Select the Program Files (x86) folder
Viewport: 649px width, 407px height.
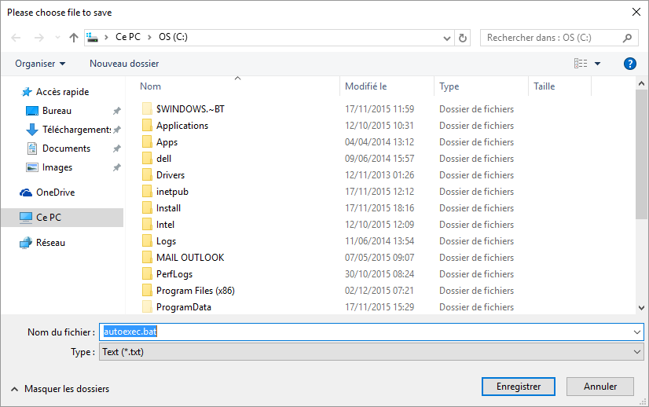pyautogui.click(x=195, y=291)
